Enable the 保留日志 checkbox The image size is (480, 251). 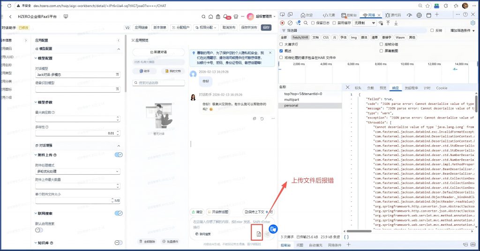point(313,22)
